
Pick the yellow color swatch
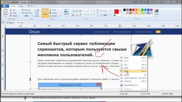pyautogui.click(x=139, y=10)
